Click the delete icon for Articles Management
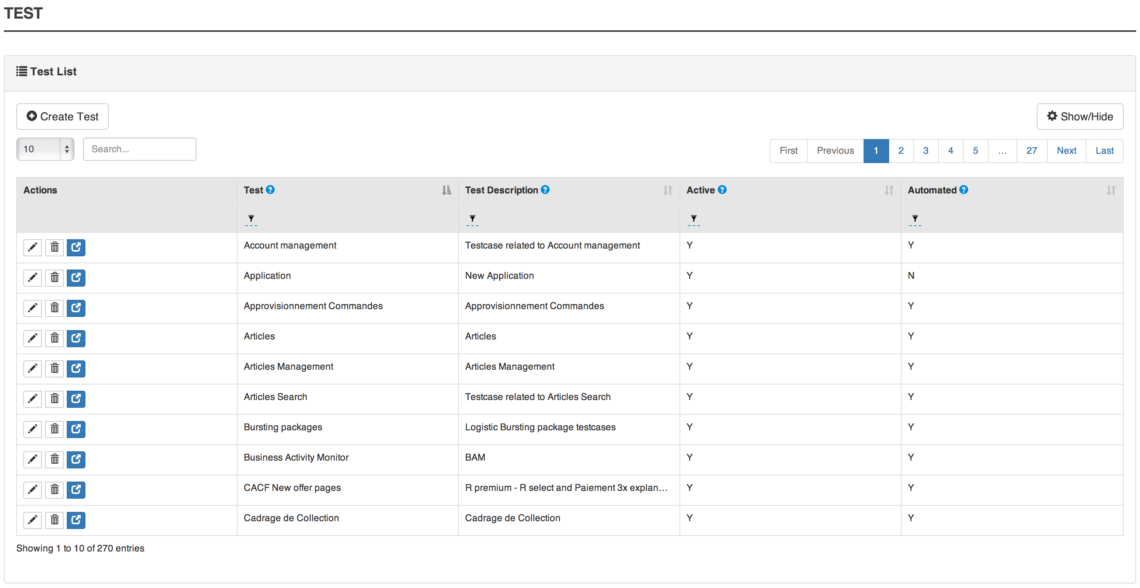This screenshot has width=1140, height=588. point(54,367)
